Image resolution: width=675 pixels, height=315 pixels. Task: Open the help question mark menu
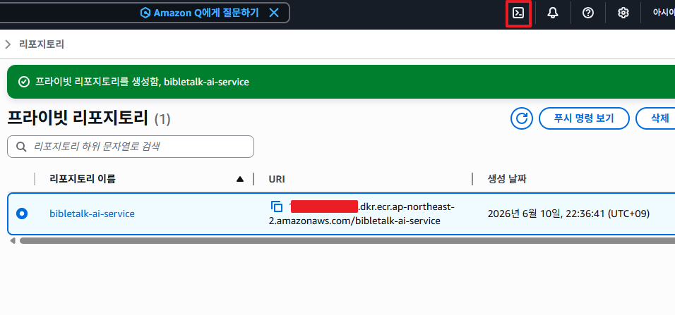(587, 13)
